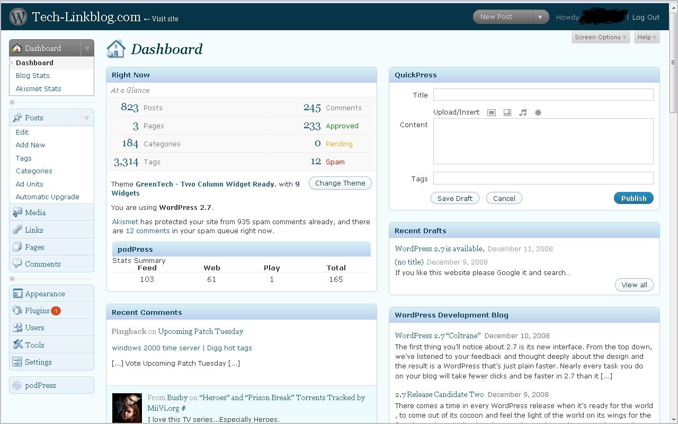Select Add New under Posts
Screen dimensions: 678x424
pos(31,145)
